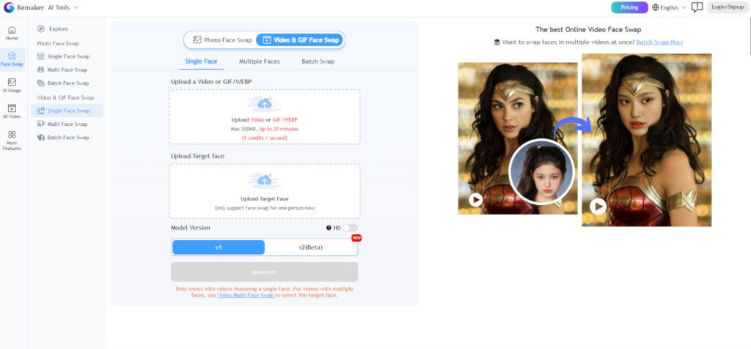Open Explore in the side menu
Viewport: 751px width, 349px height.
[x=53, y=29]
